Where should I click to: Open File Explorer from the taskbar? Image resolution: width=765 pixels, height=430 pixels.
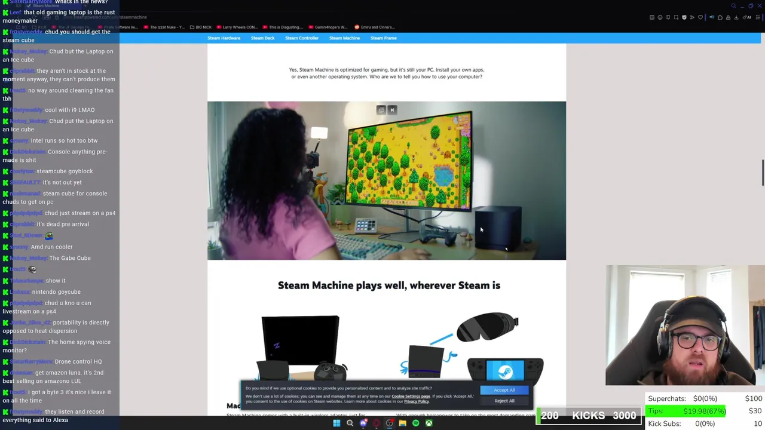[403, 423]
